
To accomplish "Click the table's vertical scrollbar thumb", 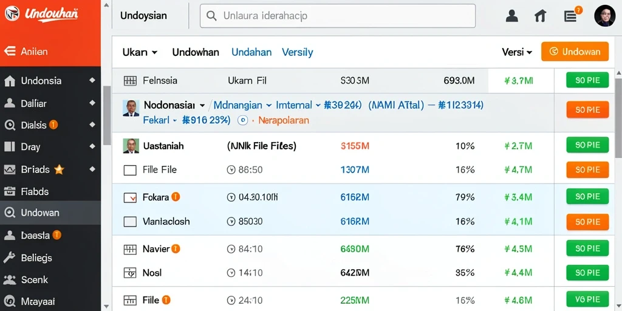I will click(x=618, y=118).
